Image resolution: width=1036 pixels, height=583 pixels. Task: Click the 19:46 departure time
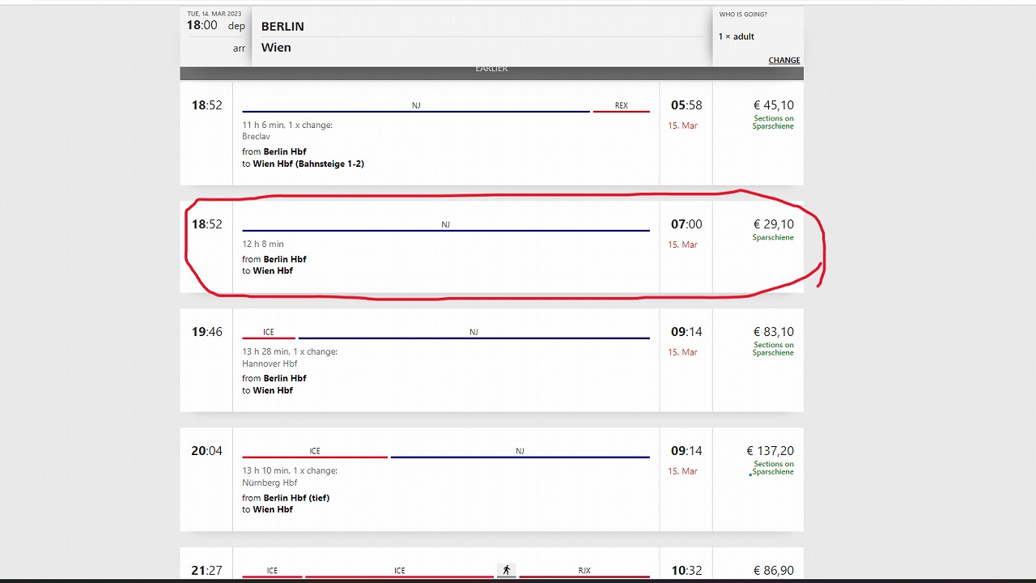tap(206, 332)
